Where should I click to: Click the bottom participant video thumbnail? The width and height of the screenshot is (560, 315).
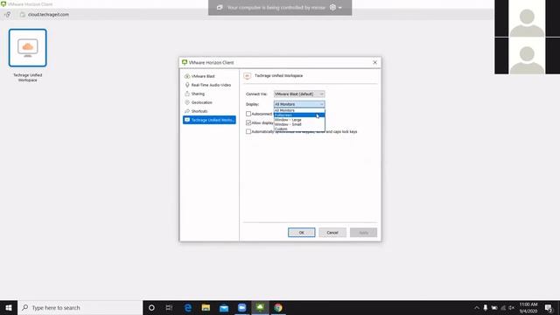527,55
